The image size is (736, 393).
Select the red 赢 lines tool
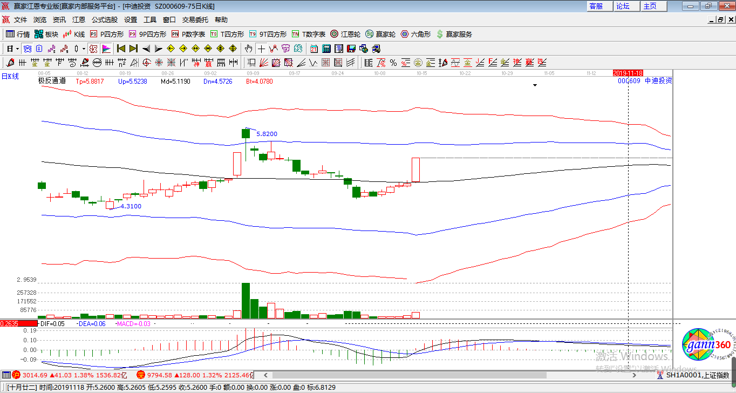(529, 63)
